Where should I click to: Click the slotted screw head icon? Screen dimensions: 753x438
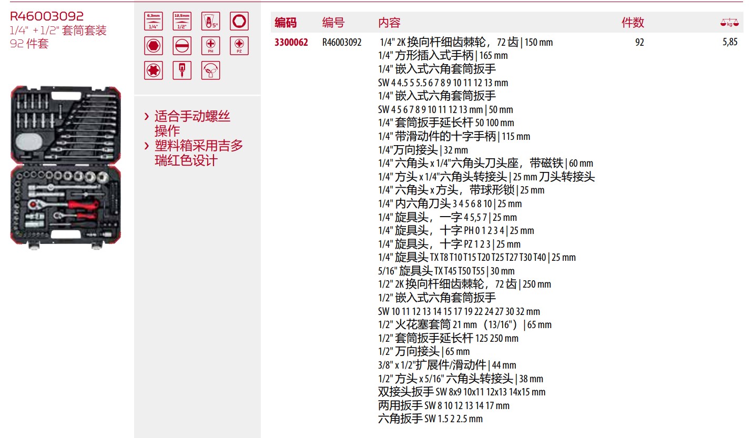click(x=182, y=46)
